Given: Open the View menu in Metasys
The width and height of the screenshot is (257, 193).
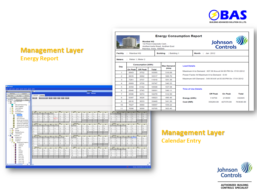Looking at the screenshot, I should tap(14, 89).
